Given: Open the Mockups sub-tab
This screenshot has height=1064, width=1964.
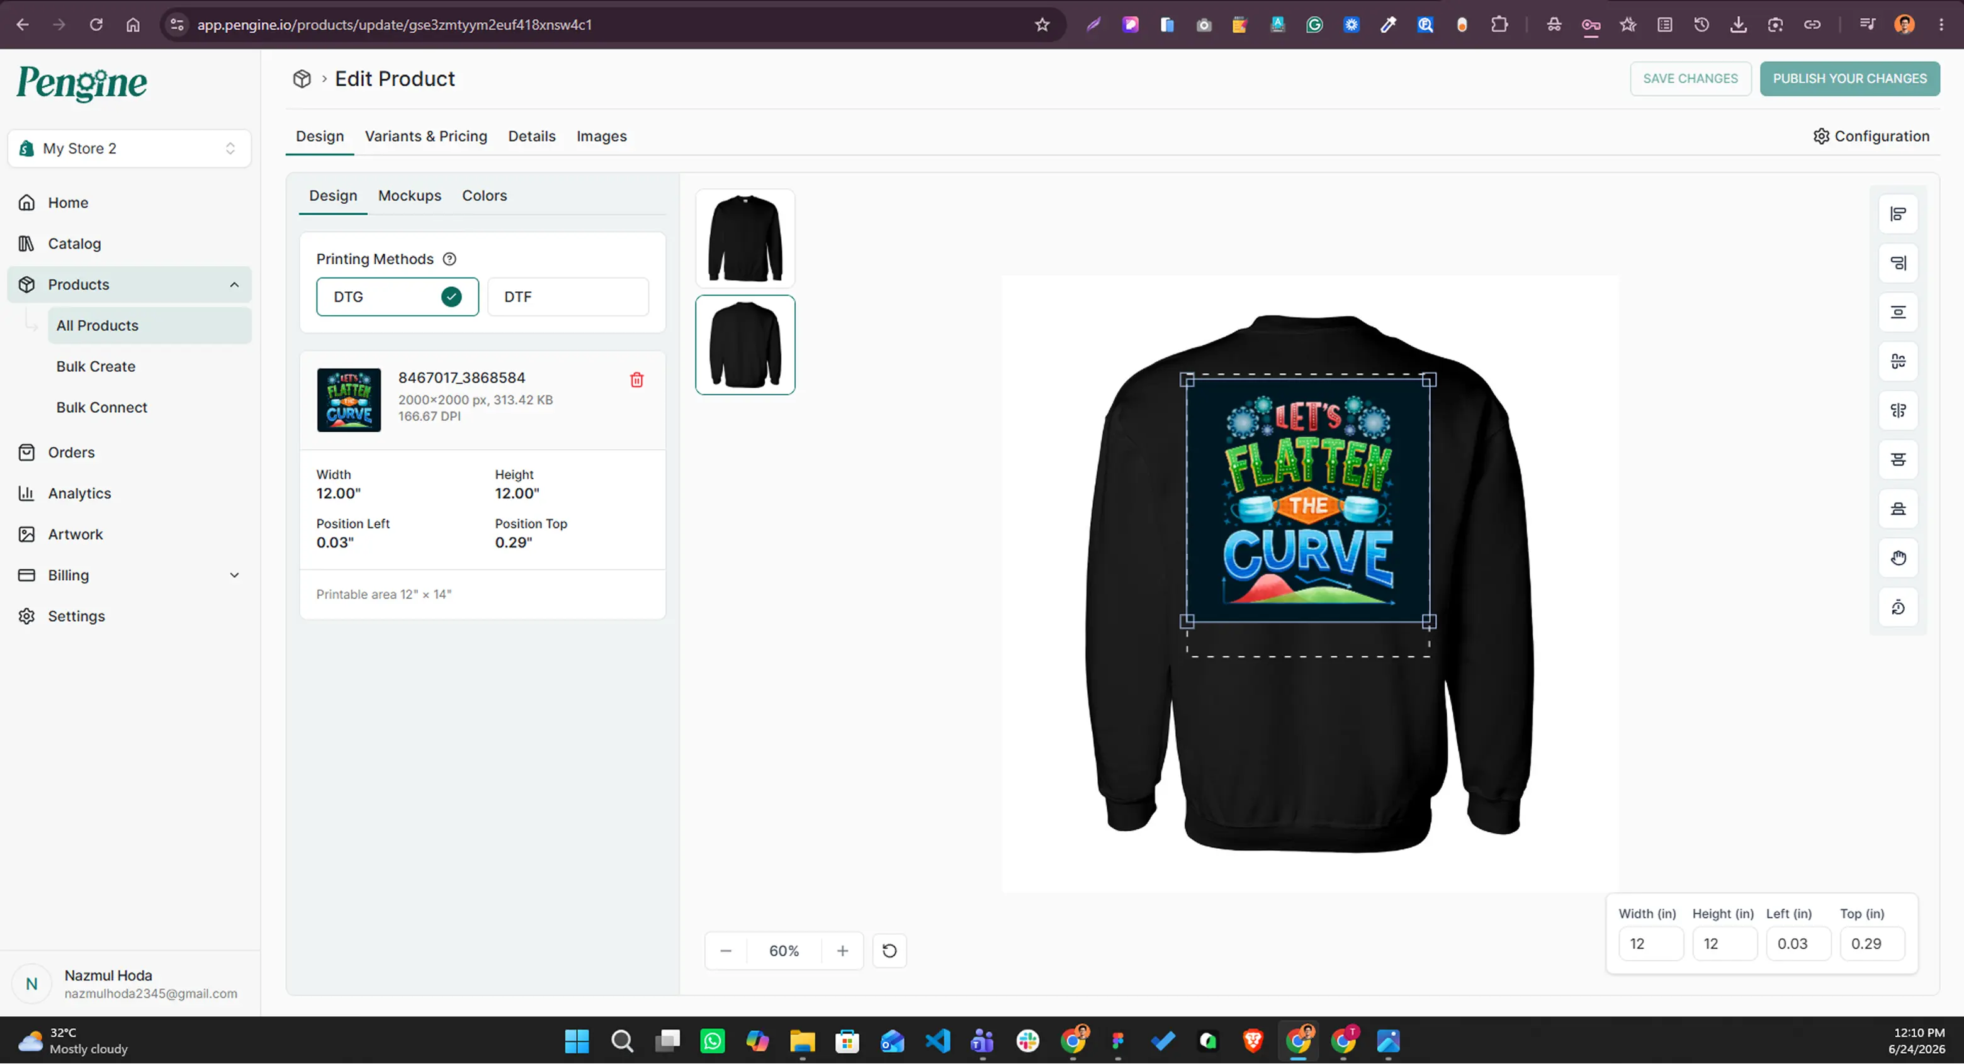Looking at the screenshot, I should click(409, 196).
